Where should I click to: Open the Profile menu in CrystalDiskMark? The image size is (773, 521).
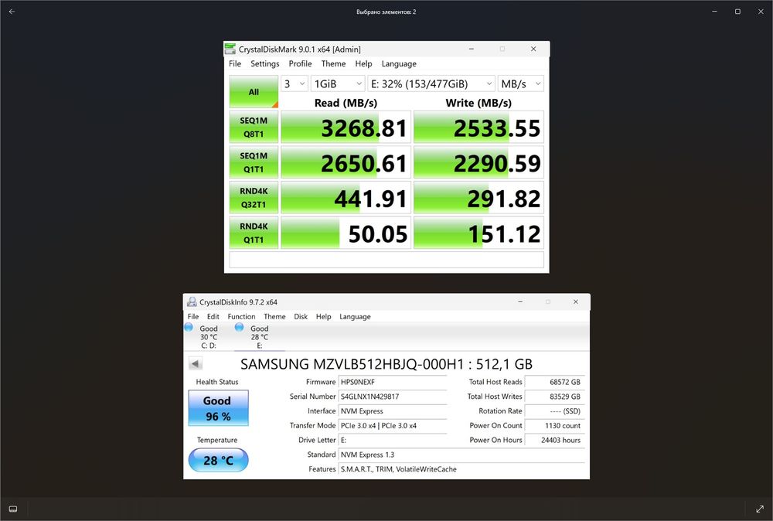300,63
